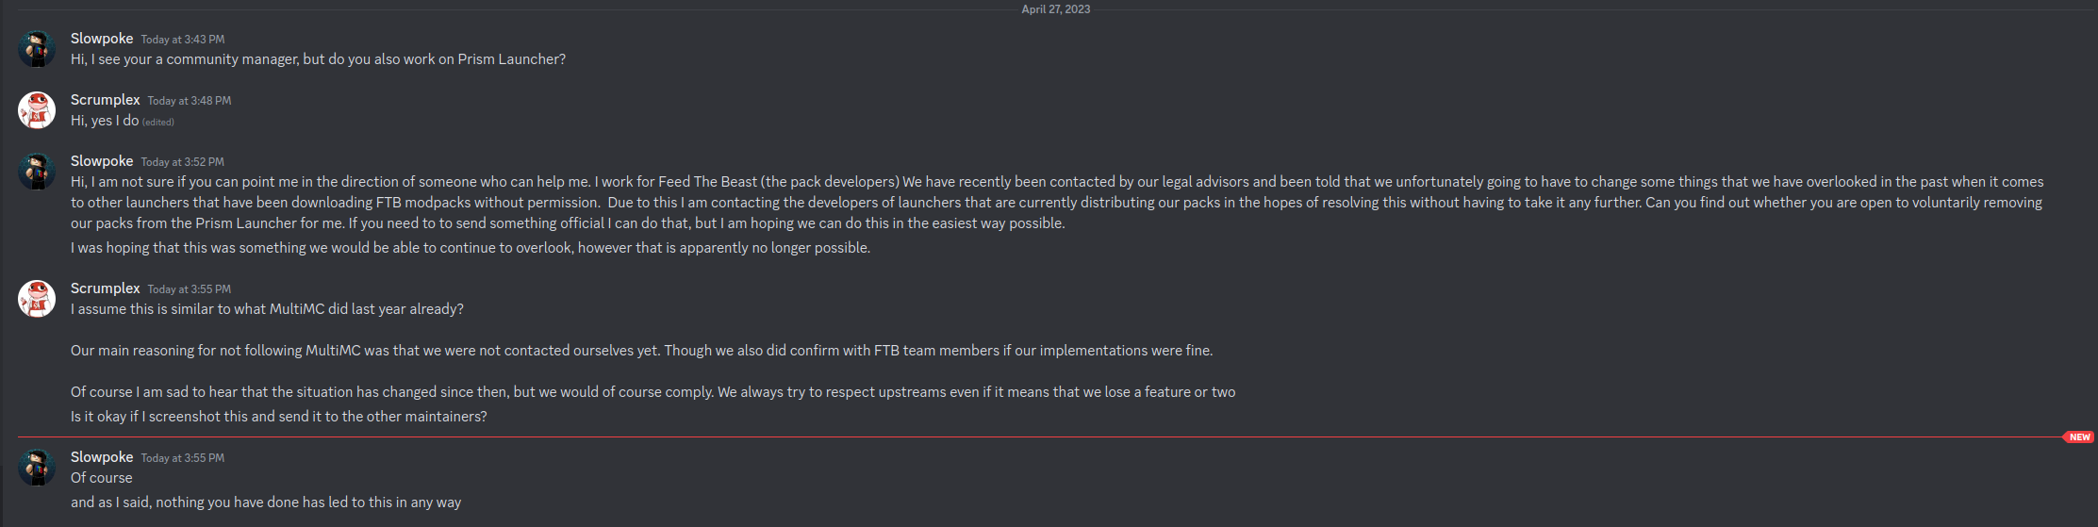Screen dimensions: 2098x527
Task: Click the "Is it okay if I screenshot this" message
Action: [278, 417]
